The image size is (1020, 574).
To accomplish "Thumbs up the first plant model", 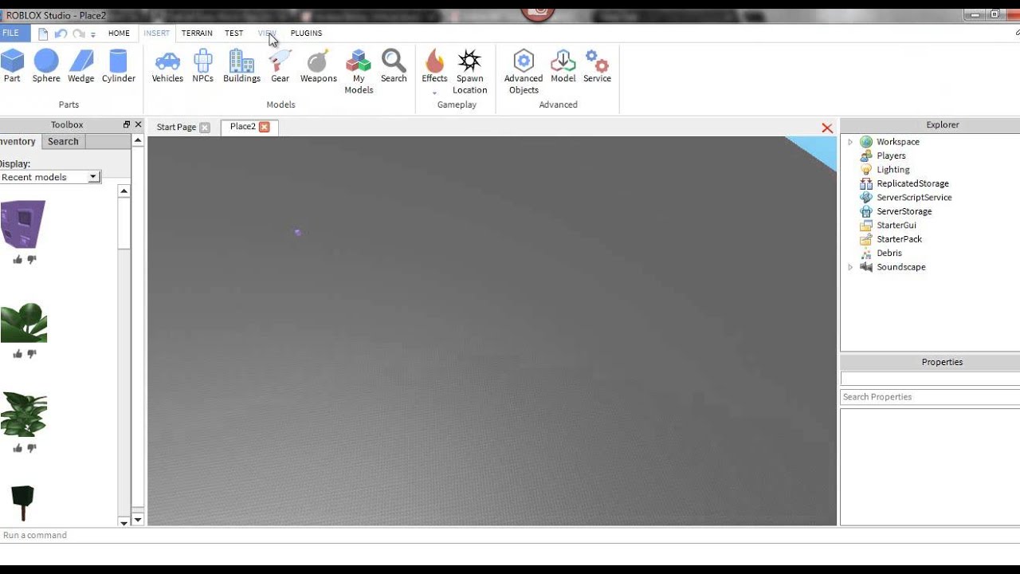I will pyautogui.click(x=18, y=354).
